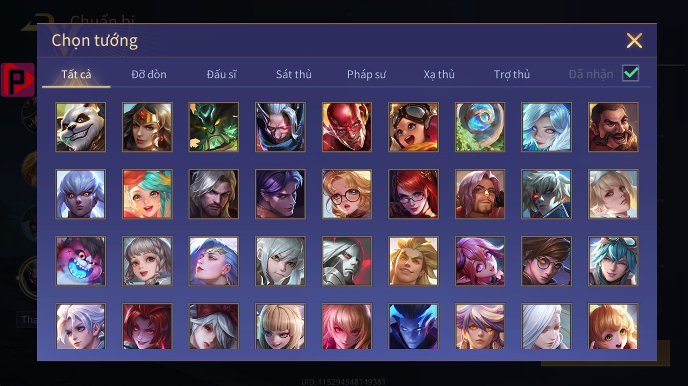Select the blue grinning cat monster hero
The width and height of the screenshot is (688, 386).
pyautogui.click(x=81, y=261)
